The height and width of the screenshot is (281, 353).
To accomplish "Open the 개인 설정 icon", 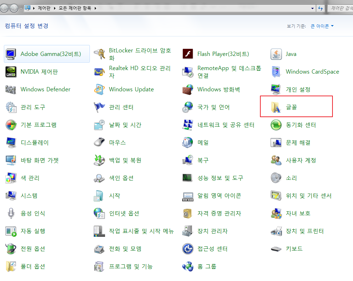I will pyautogui.click(x=276, y=90).
